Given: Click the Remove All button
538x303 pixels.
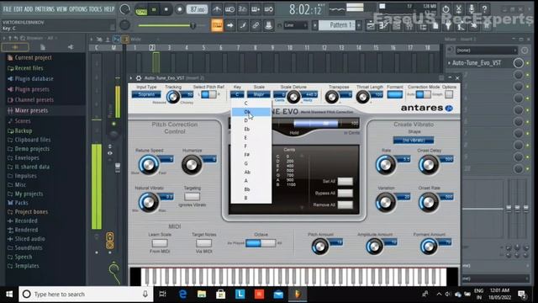Looking at the screenshot, I should pos(345,205).
